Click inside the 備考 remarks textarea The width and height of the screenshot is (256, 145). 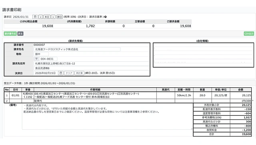pos(107,117)
